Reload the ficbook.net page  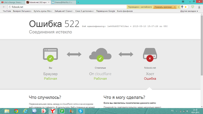point(10,7)
